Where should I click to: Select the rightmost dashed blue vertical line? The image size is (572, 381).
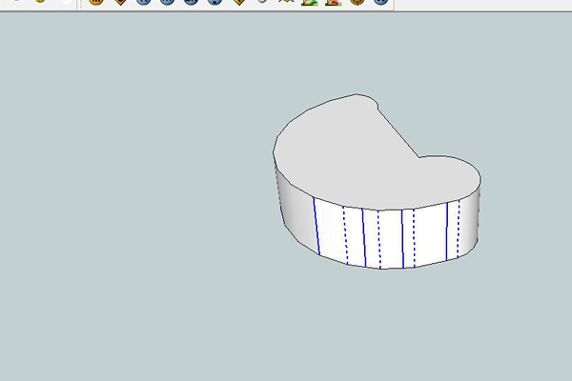point(460,228)
